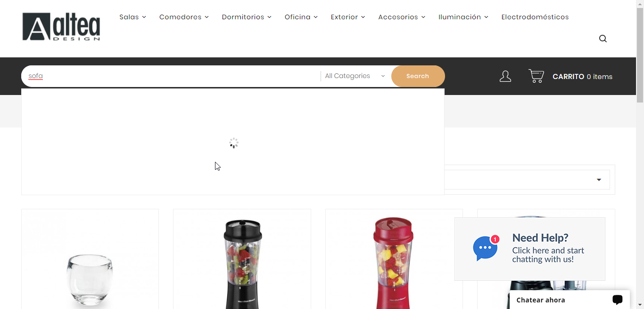Open search via the magnifier icon
Screen dimensions: 644x309
click(603, 39)
